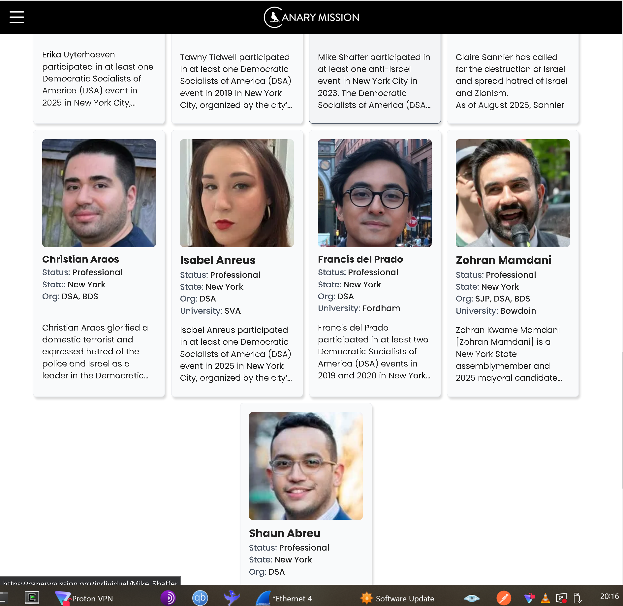This screenshot has height=606, width=623.
Task: Launch the purple Tor Browser taskbar icon
Action: [x=168, y=598]
